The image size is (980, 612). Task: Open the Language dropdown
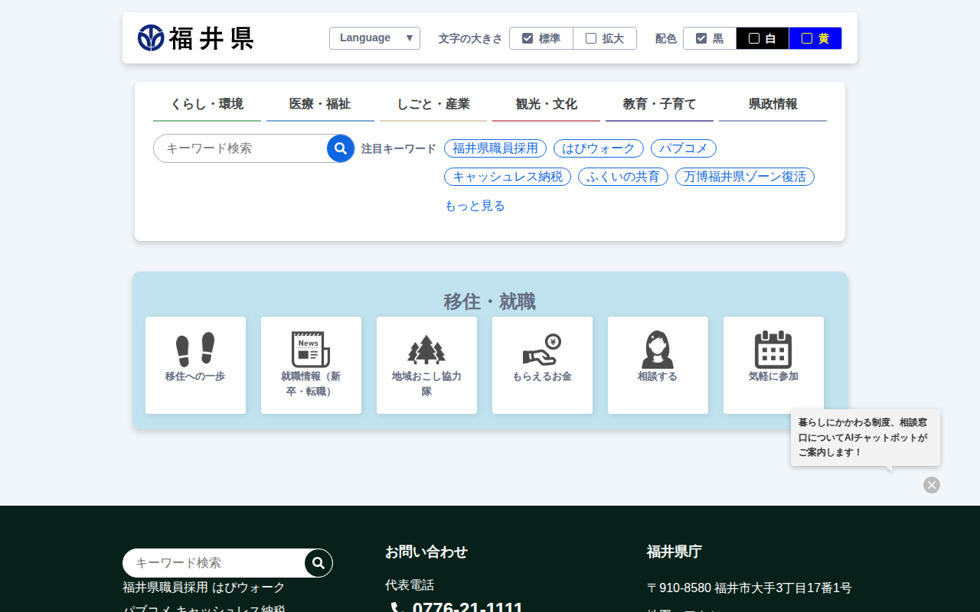coord(374,38)
